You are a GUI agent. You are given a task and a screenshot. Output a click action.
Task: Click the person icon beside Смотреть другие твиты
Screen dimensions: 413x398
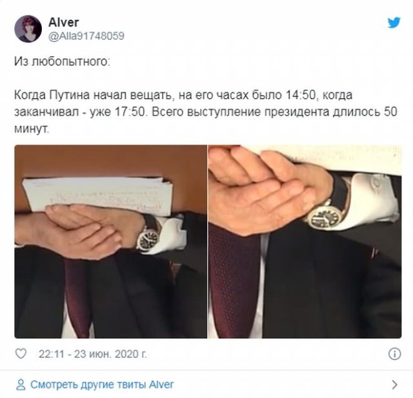21,385
